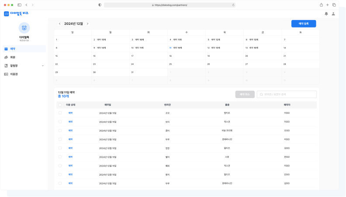Click the 2024년 12월 month title
This screenshot has width=346, height=197.
[73, 24]
